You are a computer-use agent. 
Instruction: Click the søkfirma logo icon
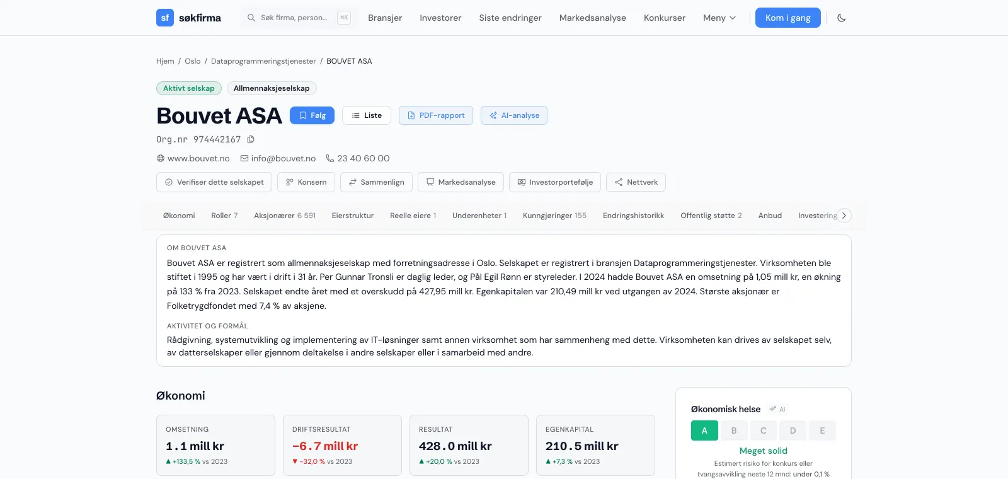165,18
